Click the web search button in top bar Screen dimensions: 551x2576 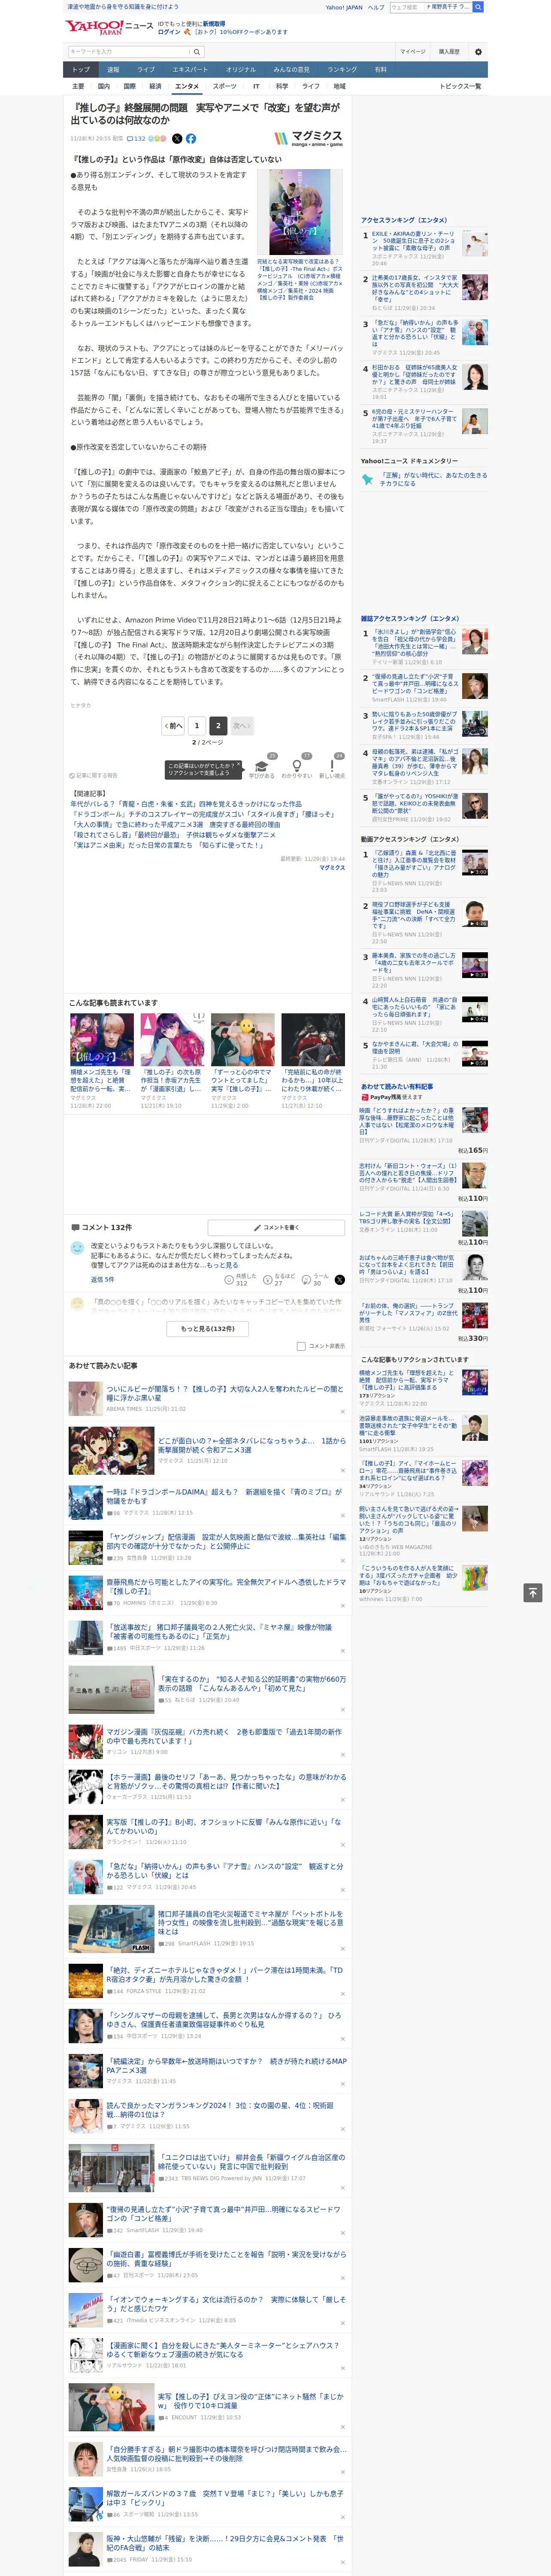[x=478, y=7]
